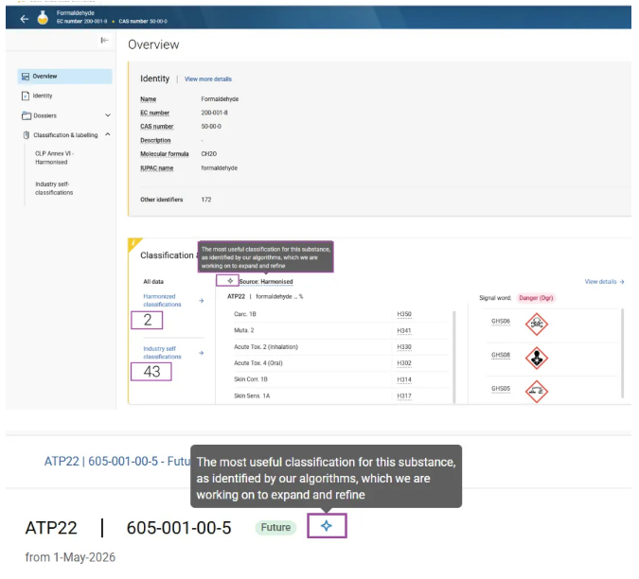639x579 pixels.
Task: Click the Formaldehyde flask icon
Action: [43, 18]
